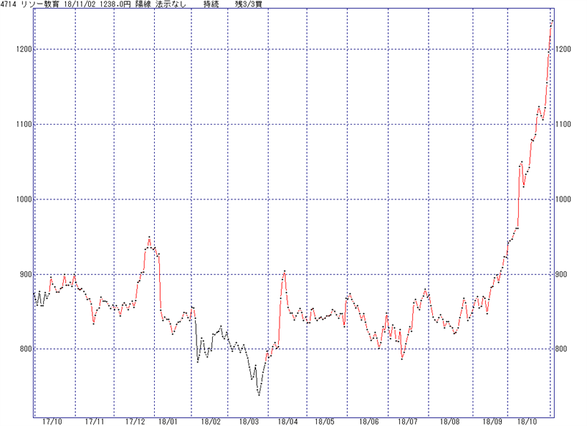Select the 17/11 date axis label
The image size is (587, 426).
pyautogui.click(x=94, y=422)
